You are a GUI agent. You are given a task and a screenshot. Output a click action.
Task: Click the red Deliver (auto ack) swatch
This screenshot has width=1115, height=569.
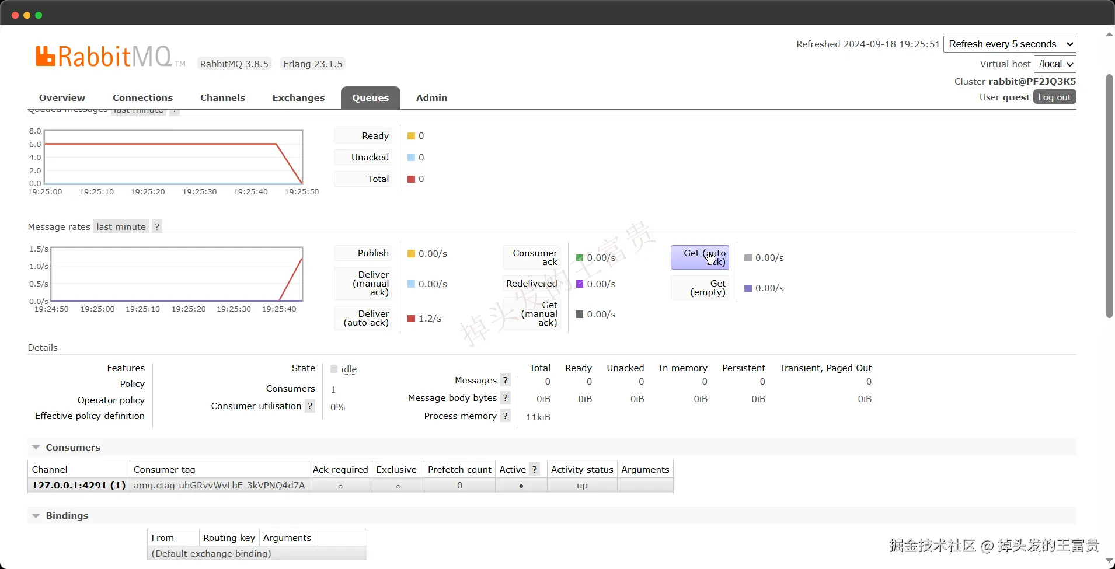click(x=411, y=319)
